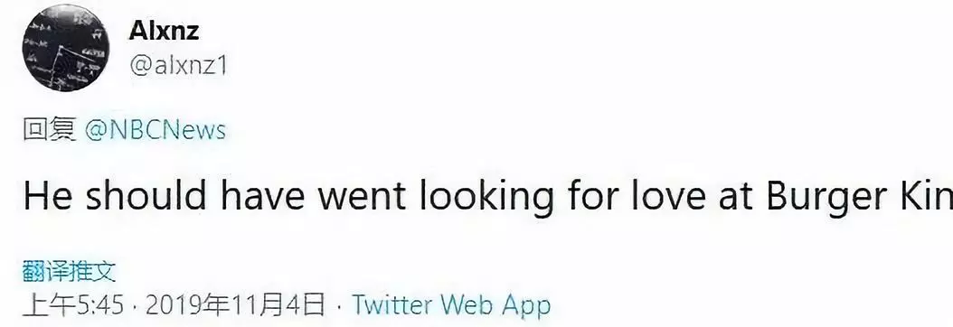This screenshot has height=327, width=953.
Task: Click the 'Web' word in Twitter Web App
Action: click(x=468, y=304)
